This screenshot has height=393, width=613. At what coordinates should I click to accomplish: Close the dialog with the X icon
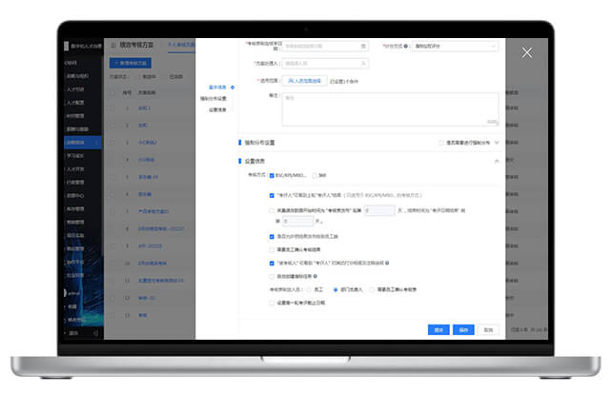pos(527,51)
